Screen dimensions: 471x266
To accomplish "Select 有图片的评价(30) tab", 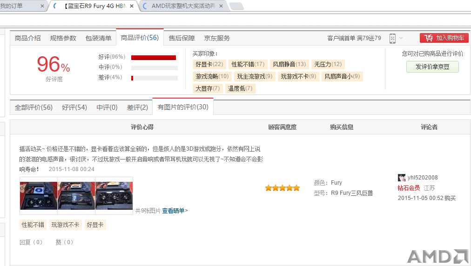I will click(183, 107).
